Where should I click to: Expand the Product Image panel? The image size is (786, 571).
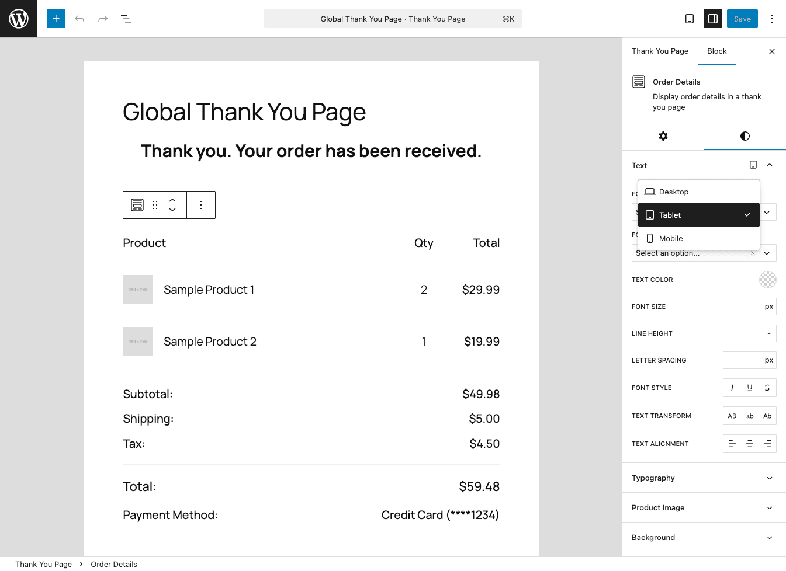pyautogui.click(x=704, y=508)
